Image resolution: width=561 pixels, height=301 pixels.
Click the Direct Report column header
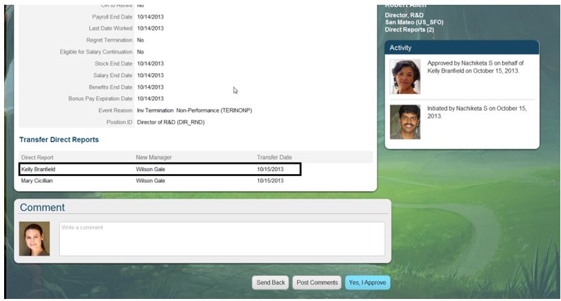(x=37, y=157)
